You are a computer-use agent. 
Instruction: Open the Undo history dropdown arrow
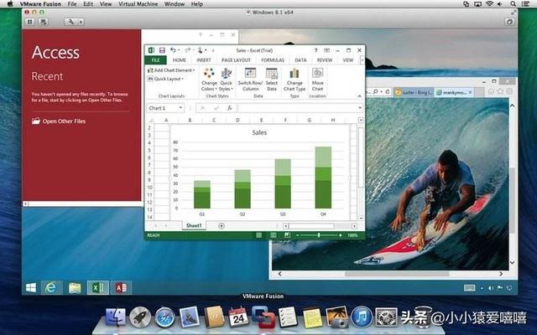click(179, 50)
